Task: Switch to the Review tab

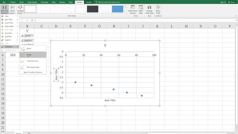Action: (x=62, y=2)
